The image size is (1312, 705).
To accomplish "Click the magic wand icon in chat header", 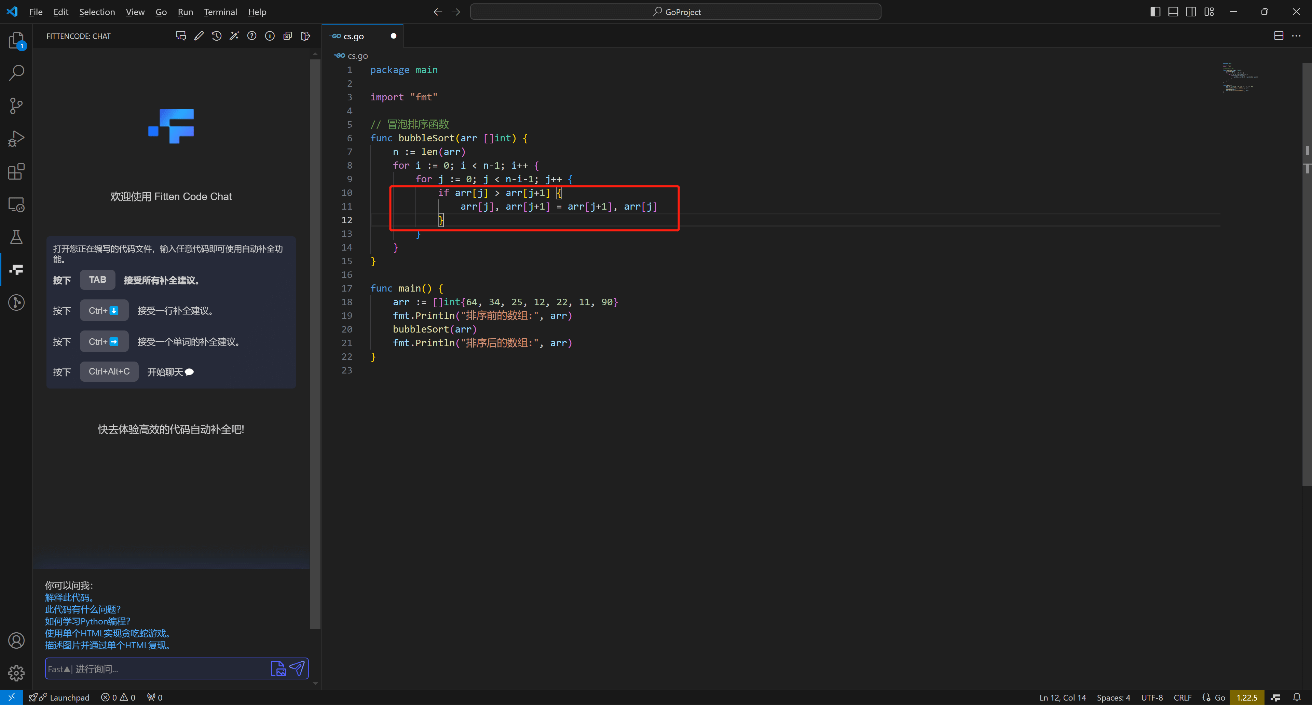I will coord(234,36).
